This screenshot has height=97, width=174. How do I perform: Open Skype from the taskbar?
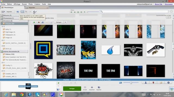tap(38, 95)
